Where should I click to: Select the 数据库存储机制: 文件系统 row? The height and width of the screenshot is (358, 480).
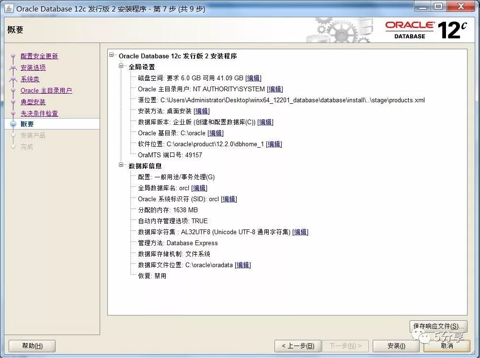[174, 254]
